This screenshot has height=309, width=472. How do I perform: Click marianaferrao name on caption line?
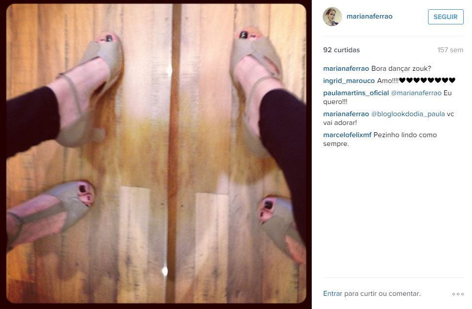(346, 69)
